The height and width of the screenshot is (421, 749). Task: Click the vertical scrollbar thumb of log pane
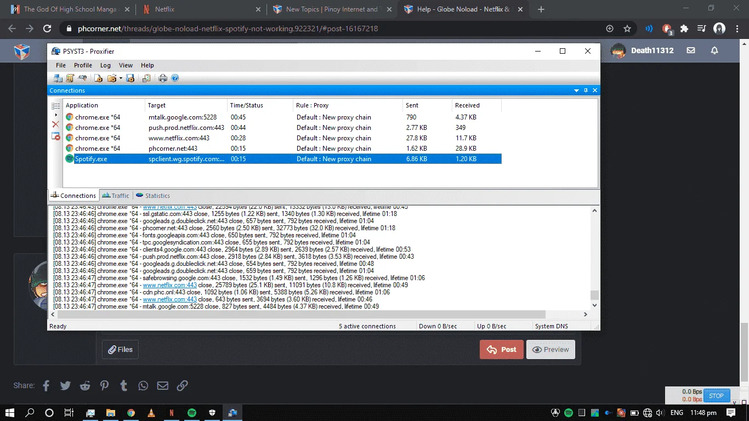click(594, 295)
